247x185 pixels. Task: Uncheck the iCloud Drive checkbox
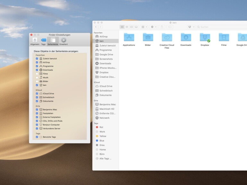pos(37,93)
